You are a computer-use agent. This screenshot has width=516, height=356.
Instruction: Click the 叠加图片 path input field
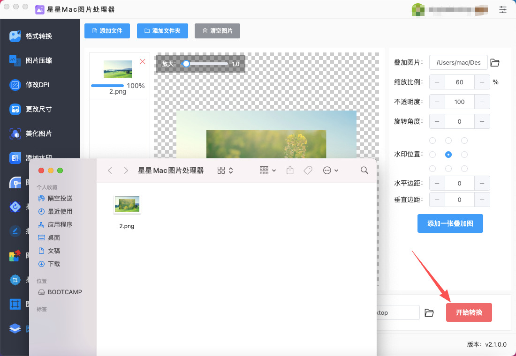(458, 62)
